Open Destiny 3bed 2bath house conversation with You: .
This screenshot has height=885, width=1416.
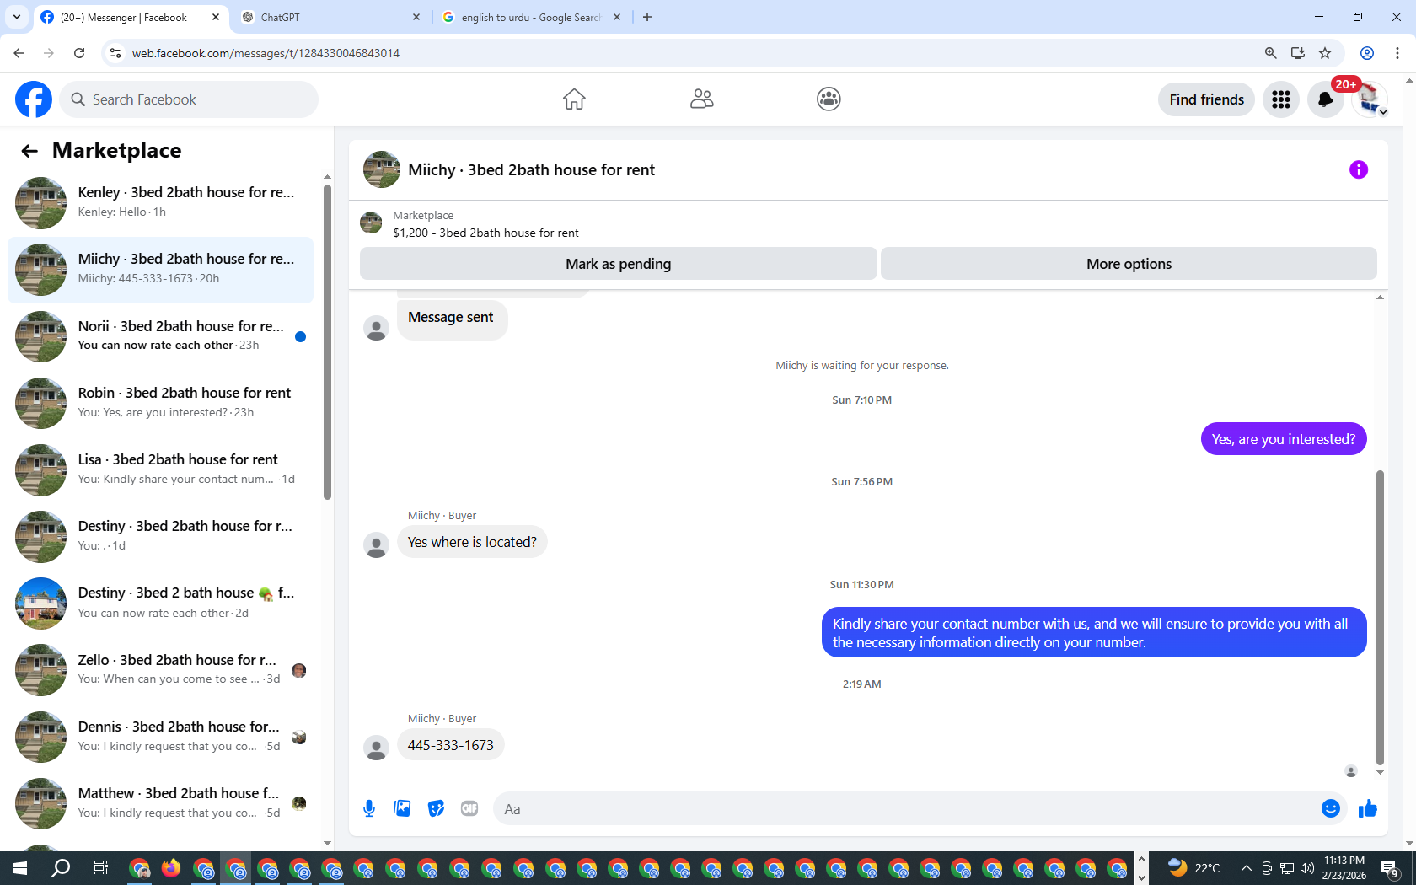(160, 536)
